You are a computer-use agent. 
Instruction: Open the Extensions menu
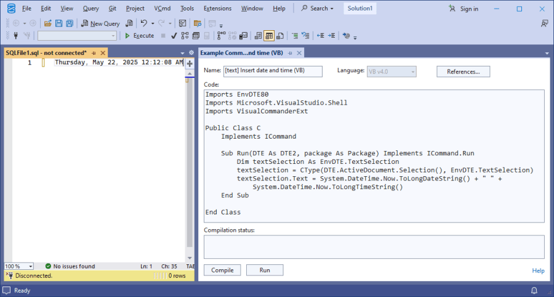[218, 9]
